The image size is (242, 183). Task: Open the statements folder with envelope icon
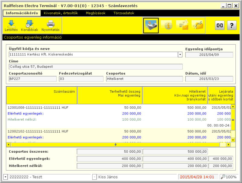coord(182,25)
